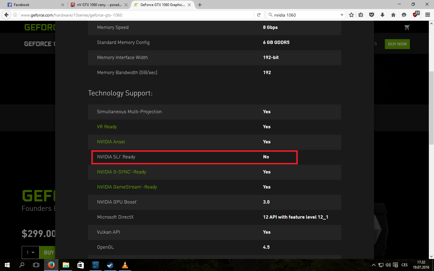Save the page to Pocket
434x271 pixels.
pos(372,15)
